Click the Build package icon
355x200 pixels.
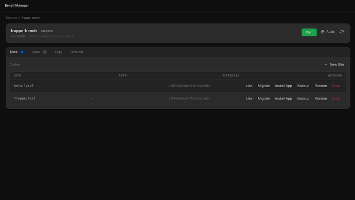tap(323, 32)
